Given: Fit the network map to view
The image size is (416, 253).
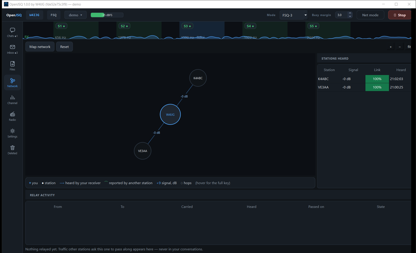Looking at the screenshot, I should 409,47.
